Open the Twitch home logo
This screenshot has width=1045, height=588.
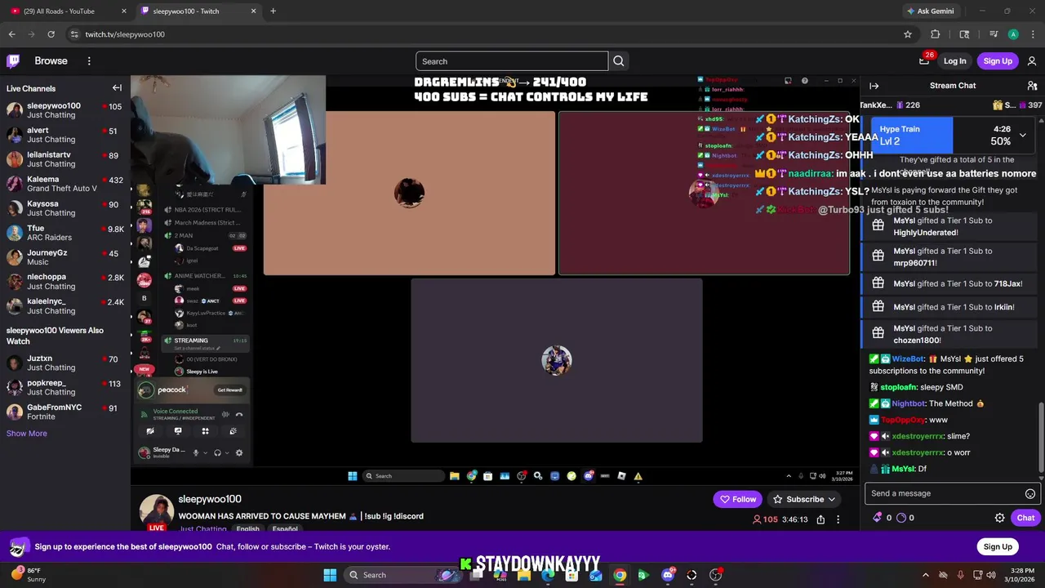click(13, 61)
